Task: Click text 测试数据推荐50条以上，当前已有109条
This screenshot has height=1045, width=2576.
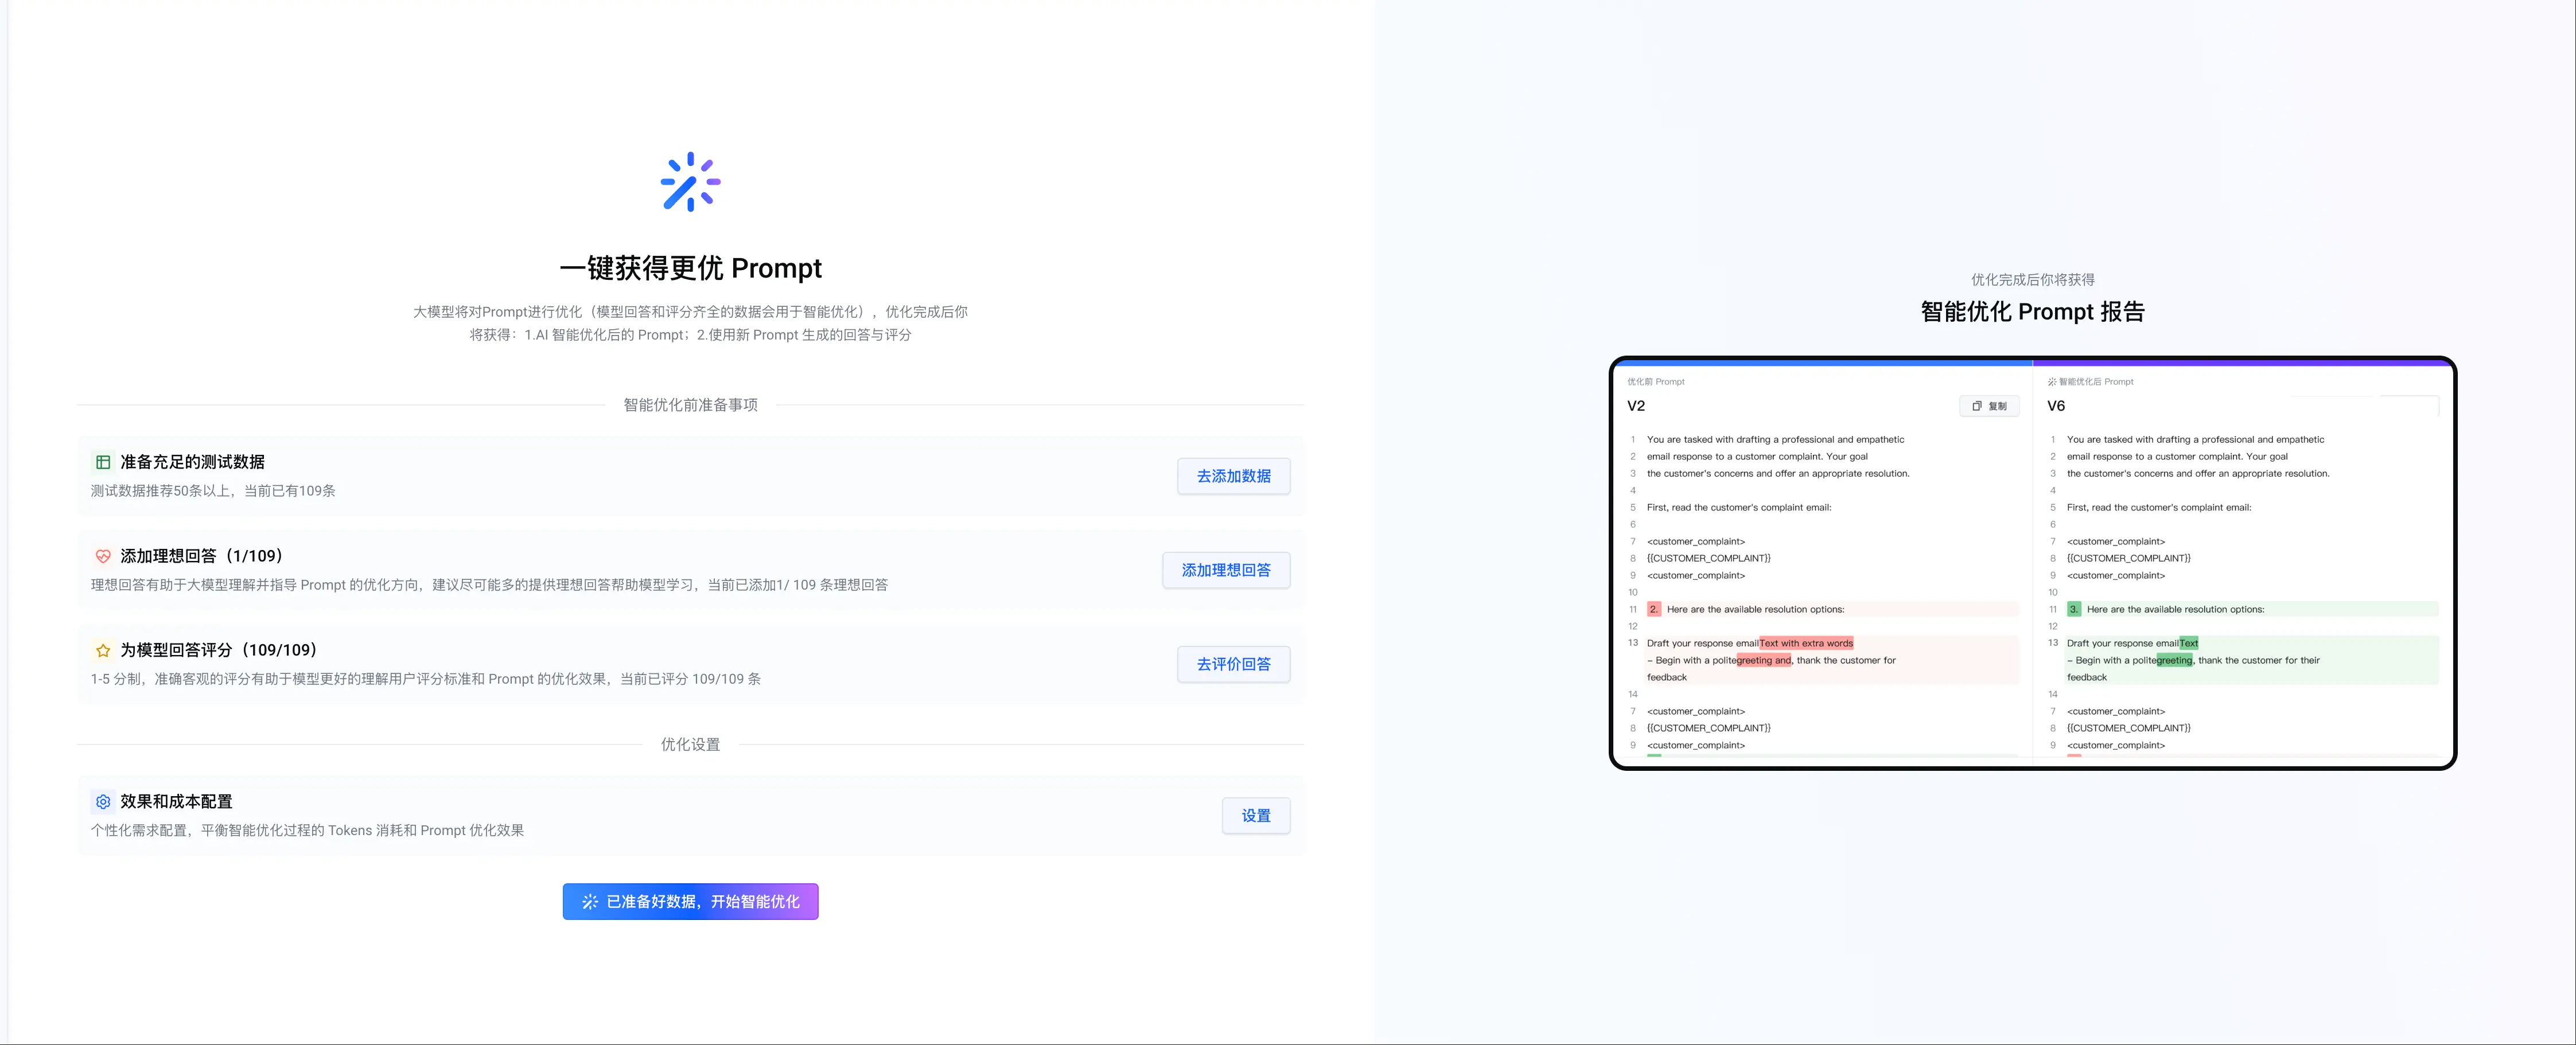Action: coord(213,491)
